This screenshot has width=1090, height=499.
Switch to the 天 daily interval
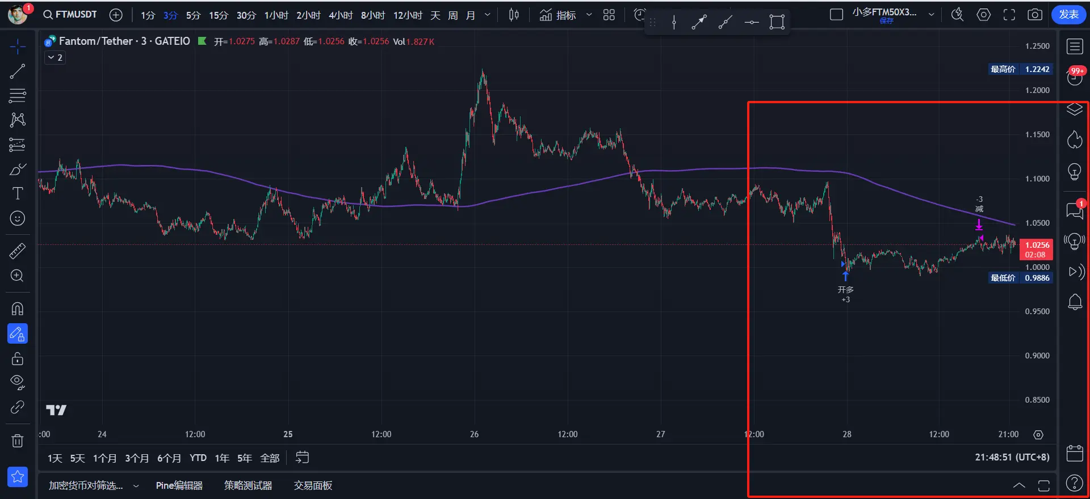[435, 15]
